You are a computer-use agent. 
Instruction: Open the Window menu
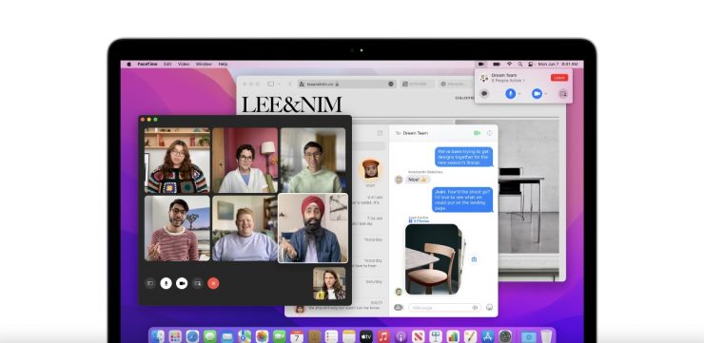point(204,64)
